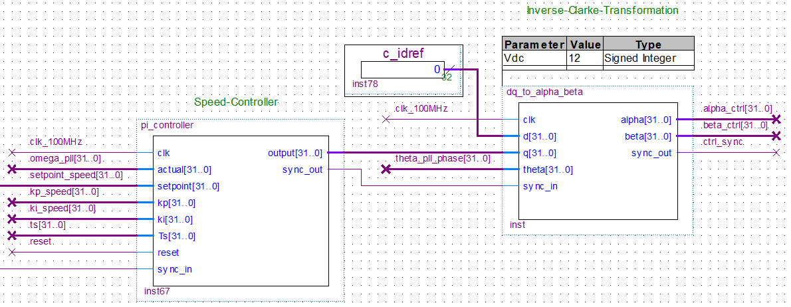Click X terminator on beta_ctrl bus
791x307 pixels.
(x=776, y=136)
